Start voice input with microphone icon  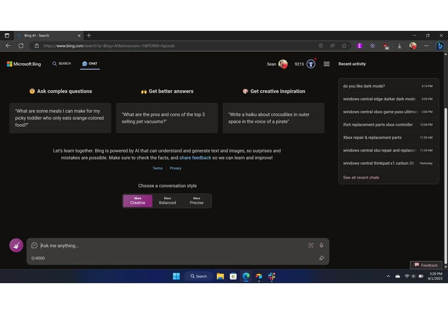(321, 245)
